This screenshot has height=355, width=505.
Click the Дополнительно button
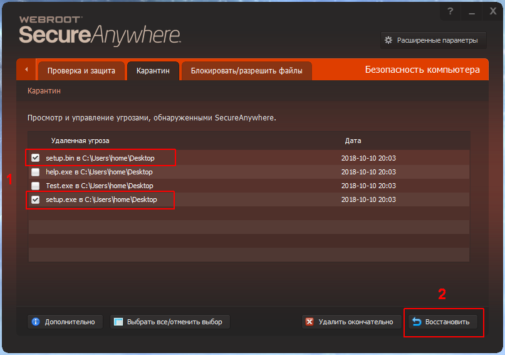coord(65,322)
